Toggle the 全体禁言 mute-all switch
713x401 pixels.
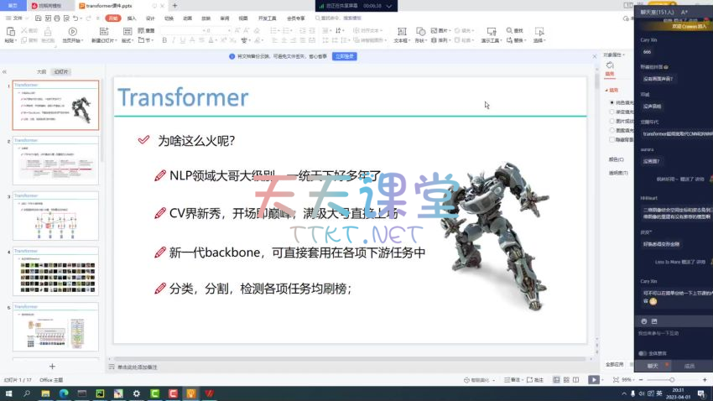(643, 353)
